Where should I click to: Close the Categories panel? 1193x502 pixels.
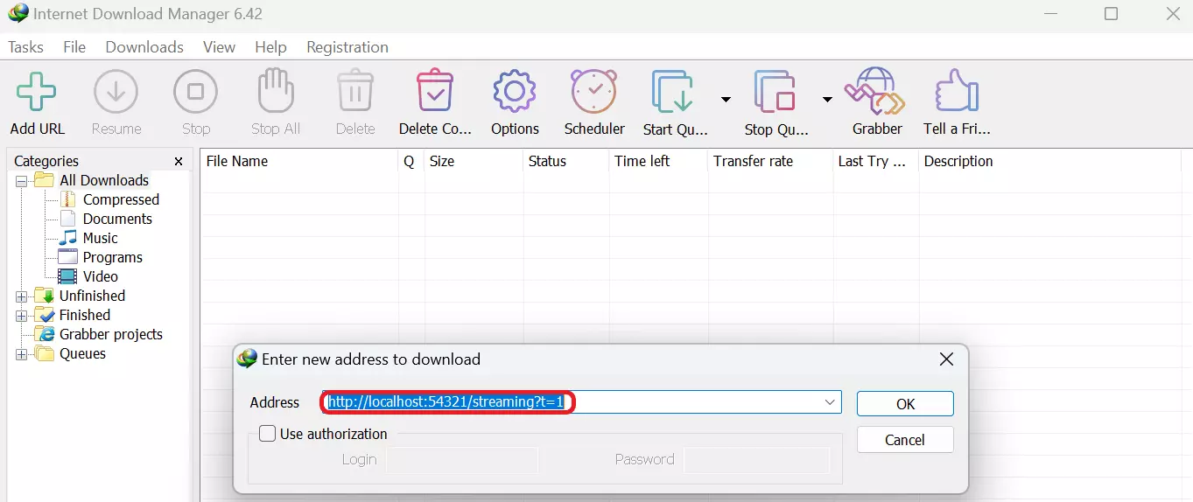179,162
